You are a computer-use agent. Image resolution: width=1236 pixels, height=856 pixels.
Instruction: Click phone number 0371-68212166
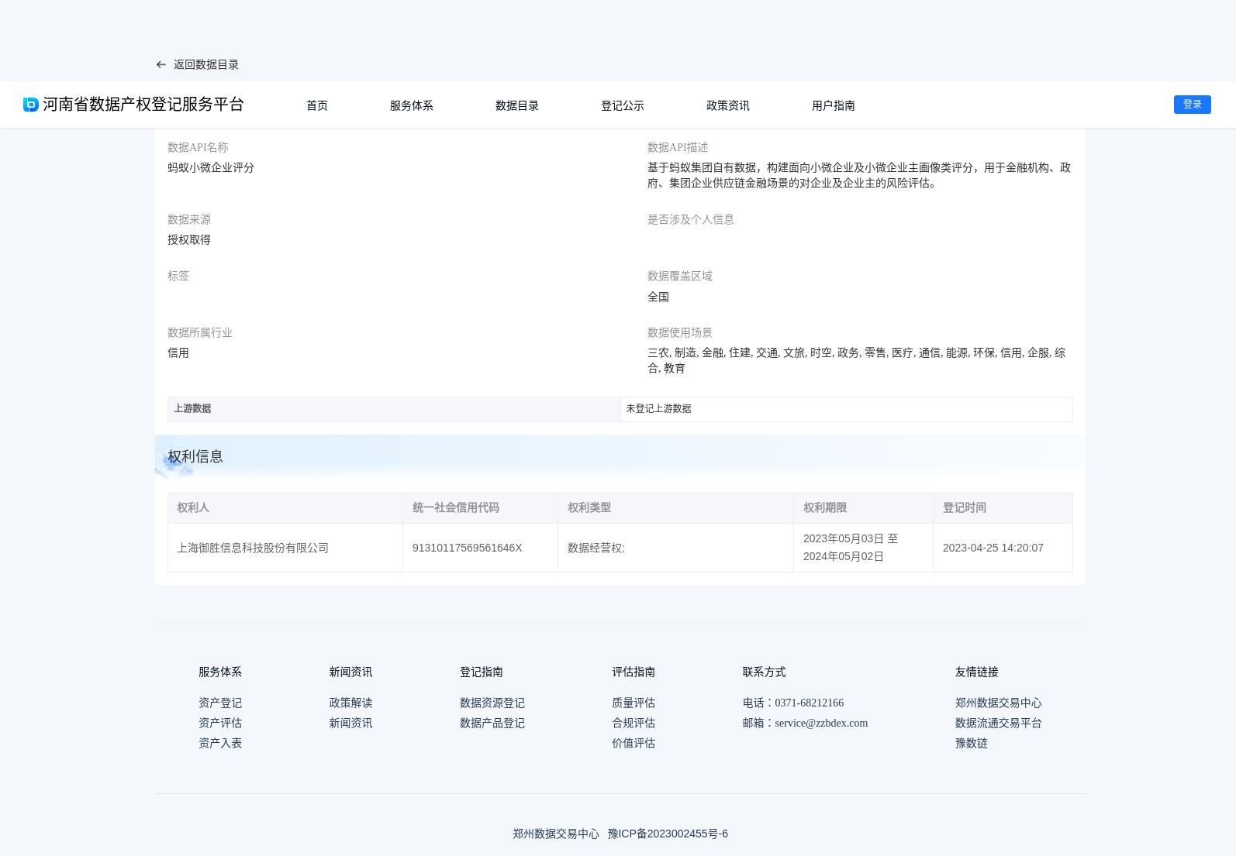809,703
